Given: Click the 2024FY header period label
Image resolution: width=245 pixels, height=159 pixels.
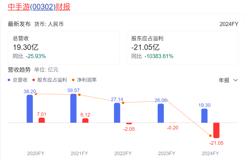Looking at the screenshot, I should [x=229, y=24].
